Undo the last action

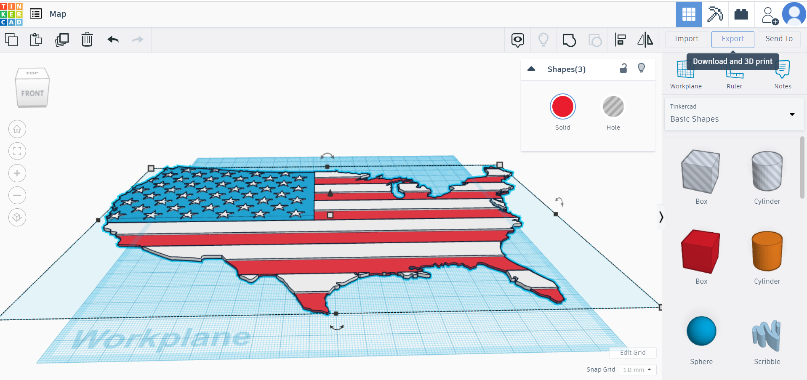pos(113,40)
